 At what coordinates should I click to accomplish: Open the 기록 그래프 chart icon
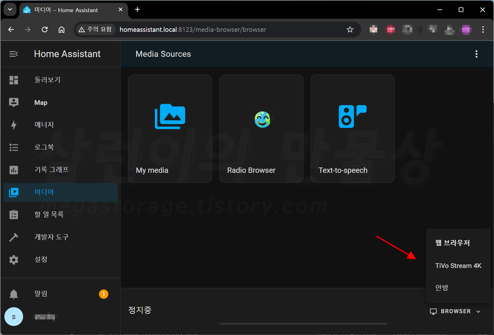(14, 170)
